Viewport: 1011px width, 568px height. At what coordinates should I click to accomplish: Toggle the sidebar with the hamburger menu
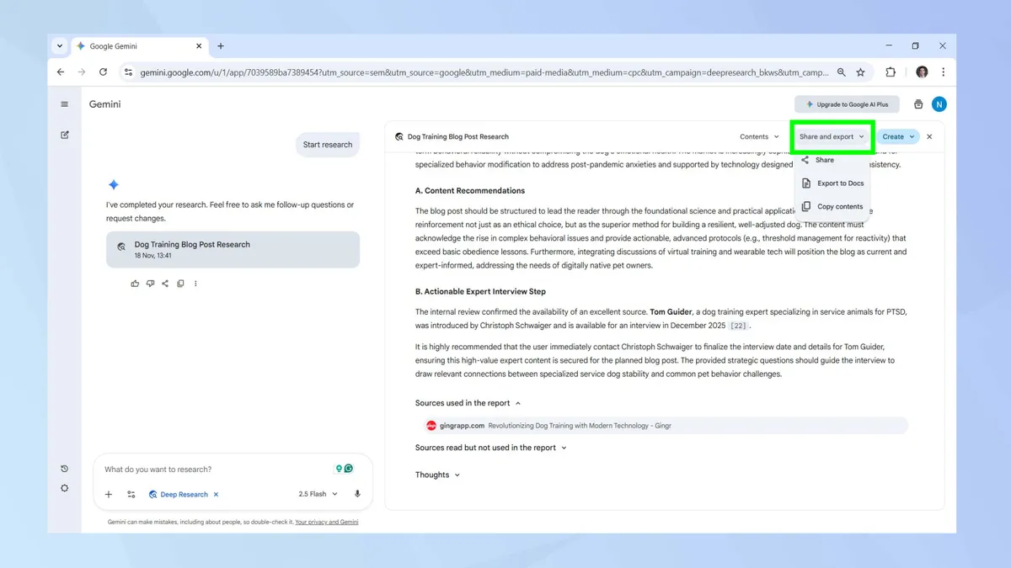pos(64,104)
